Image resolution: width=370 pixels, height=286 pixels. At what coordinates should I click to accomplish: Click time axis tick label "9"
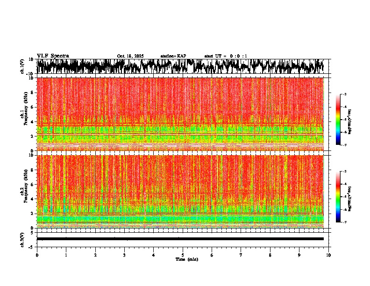pyautogui.click(x=299, y=255)
